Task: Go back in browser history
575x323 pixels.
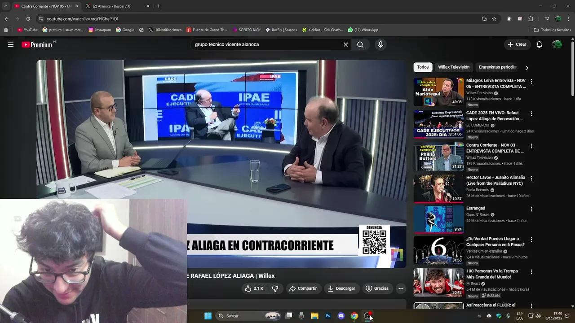Action: 6,19
